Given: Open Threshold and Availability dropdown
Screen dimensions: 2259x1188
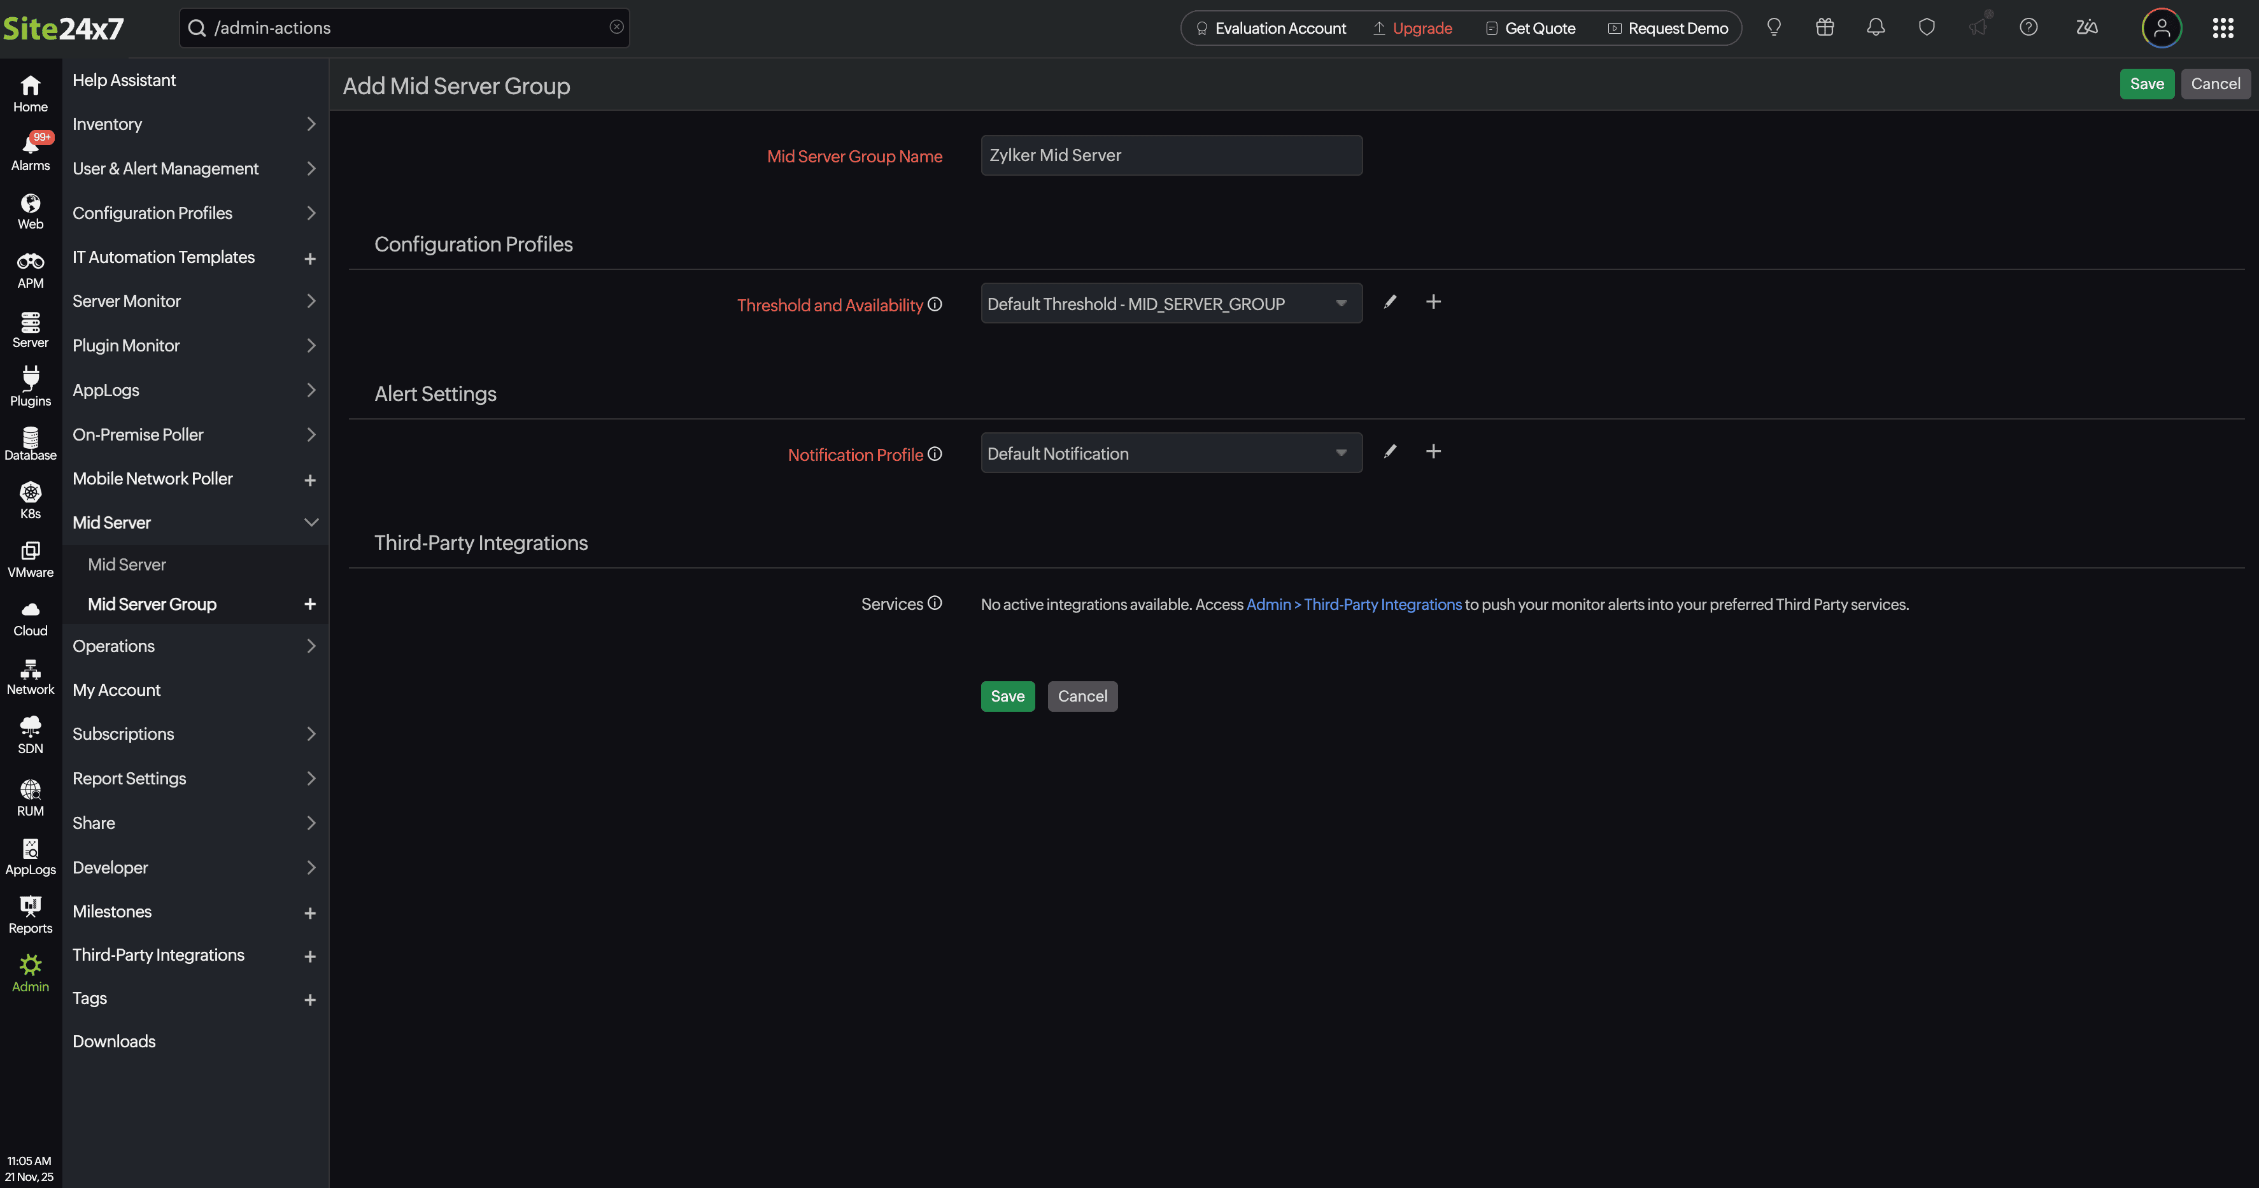Looking at the screenshot, I should (1171, 303).
